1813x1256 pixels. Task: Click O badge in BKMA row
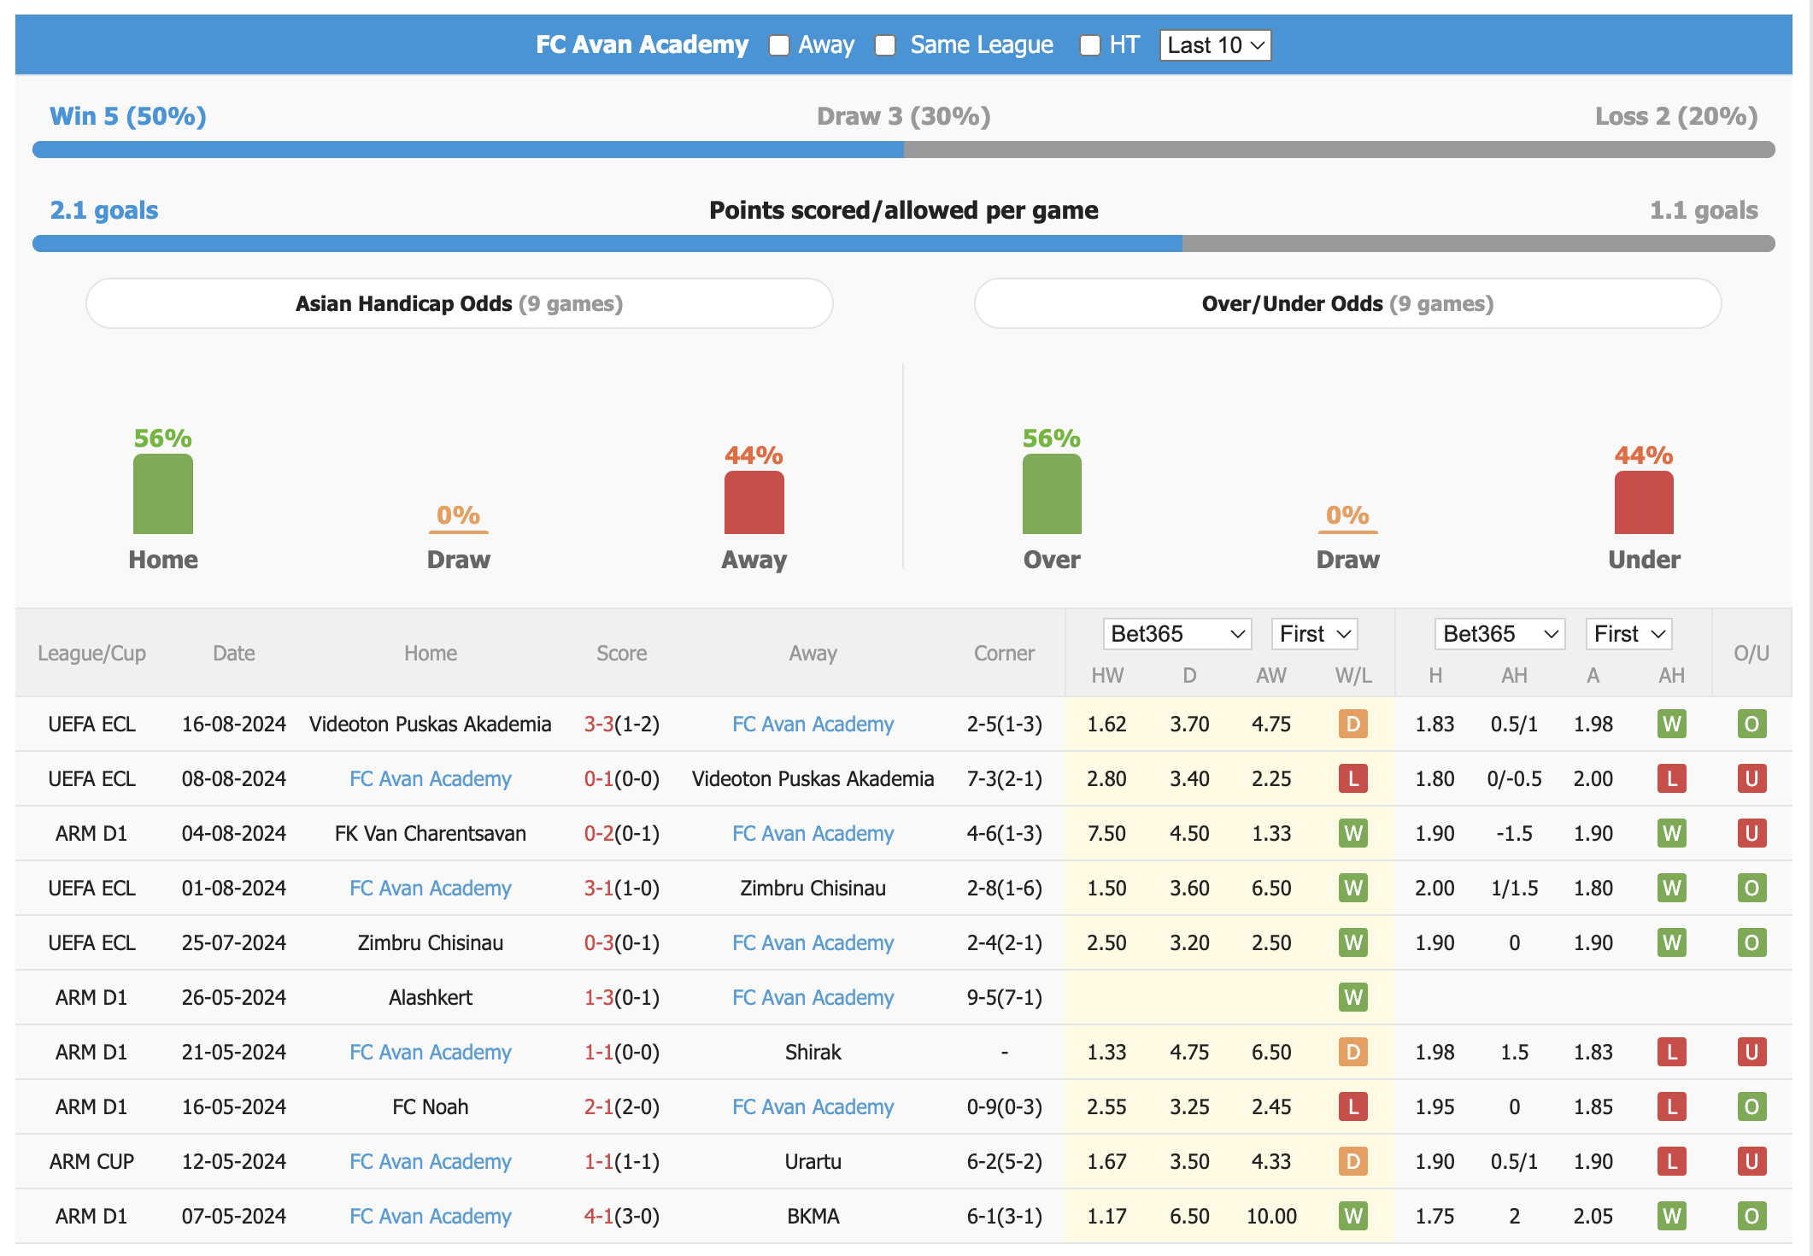1751,1216
